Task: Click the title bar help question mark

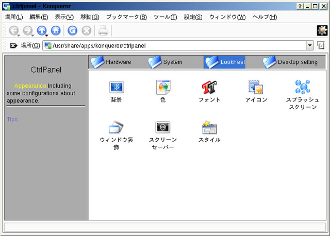Action: 300,6
